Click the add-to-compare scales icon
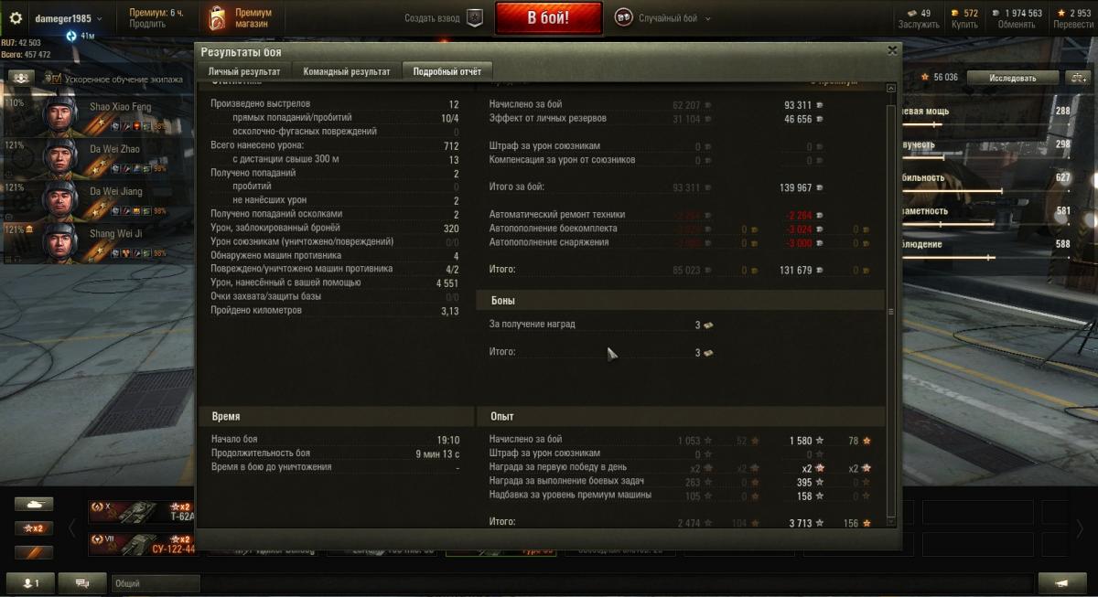The height and width of the screenshot is (597, 1098). coord(1077,78)
